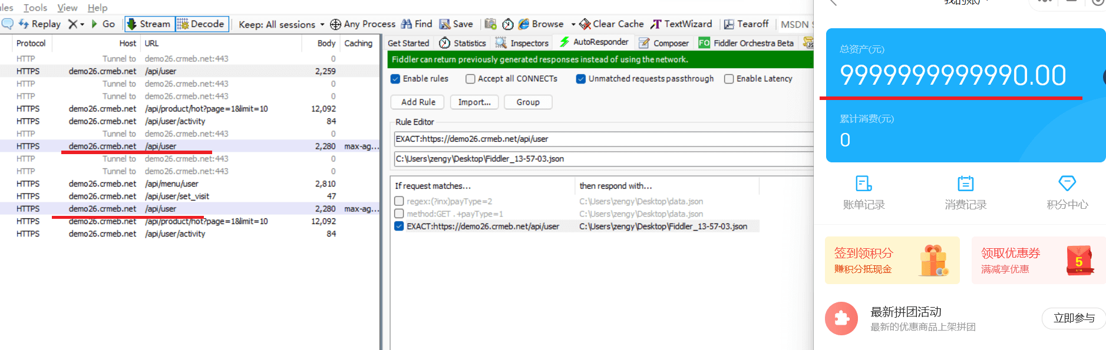Click the Import... button
The image size is (1106, 350).
[474, 102]
